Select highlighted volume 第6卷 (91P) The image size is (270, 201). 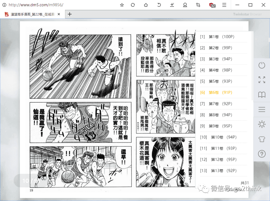click(223, 92)
